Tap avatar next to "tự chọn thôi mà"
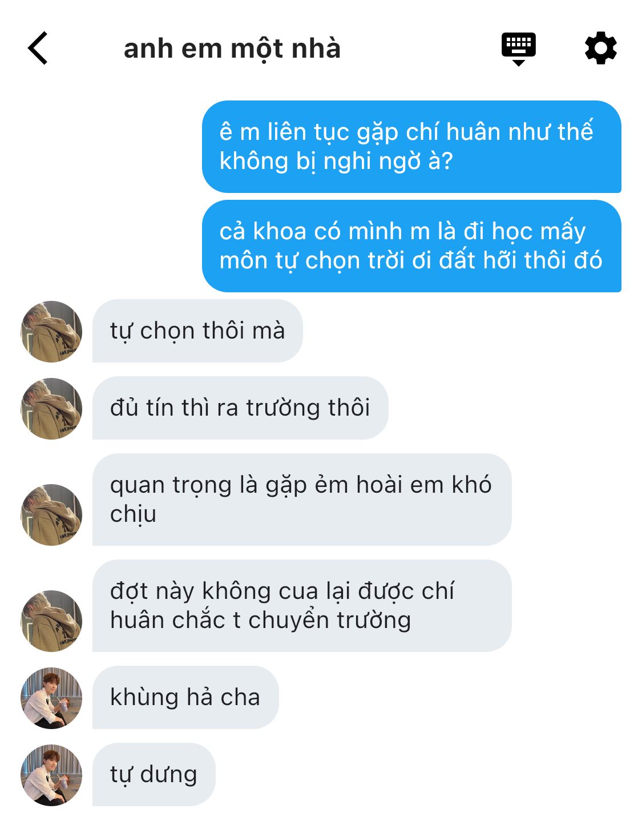 pyautogui.click(x=51, y=331)
